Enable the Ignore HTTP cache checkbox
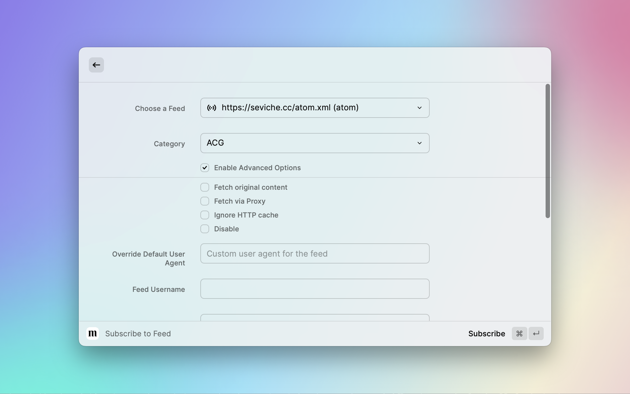Screen dimensions: 630x394 (x=204, y=215)
